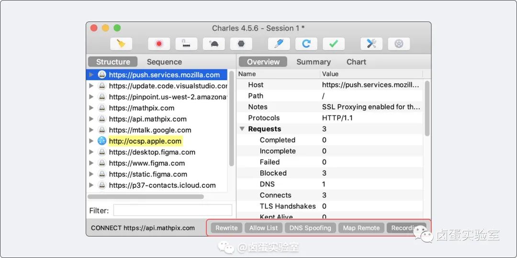Click the Rewrite status button
517x258 pixels.
click(226, 228)
